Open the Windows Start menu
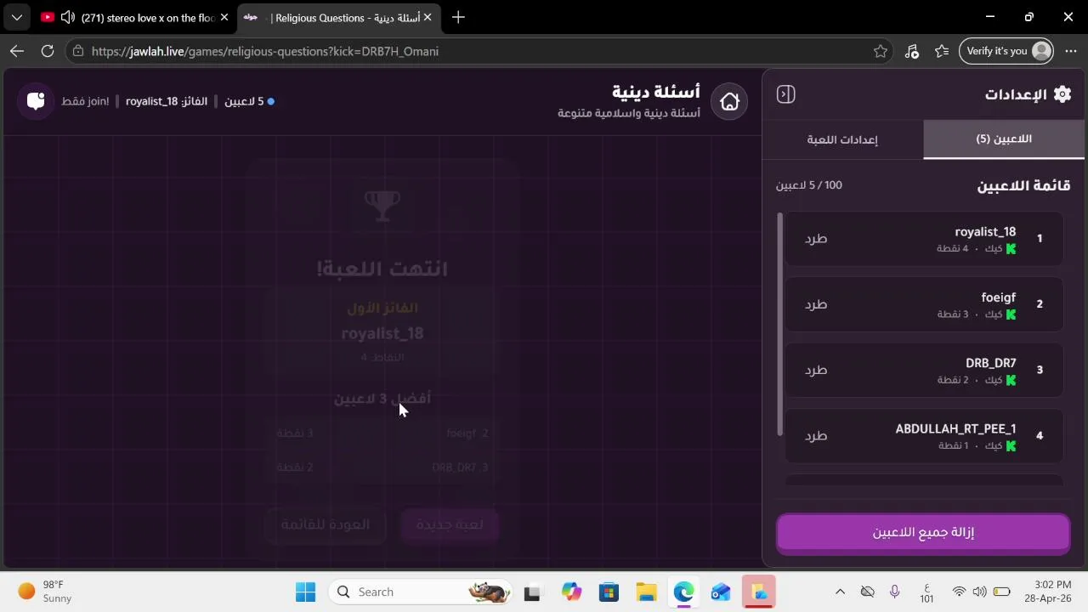Screen dimensions: 1088x612 tap(305, 592)
